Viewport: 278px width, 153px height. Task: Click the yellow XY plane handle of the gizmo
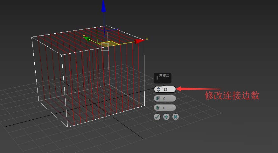pyautogui.click(x=108, y=43)
